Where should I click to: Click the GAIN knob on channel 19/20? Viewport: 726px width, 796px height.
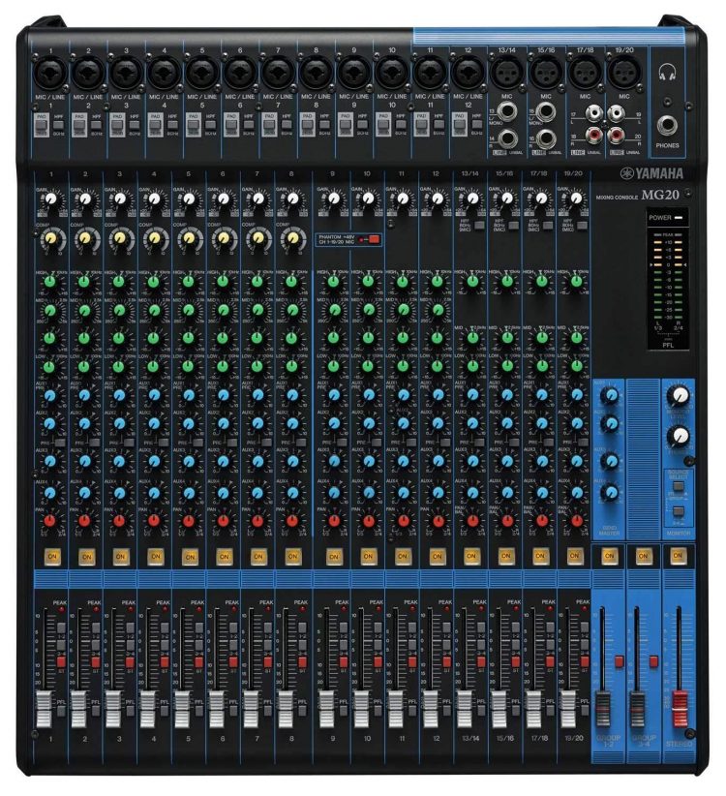[575, 199]
